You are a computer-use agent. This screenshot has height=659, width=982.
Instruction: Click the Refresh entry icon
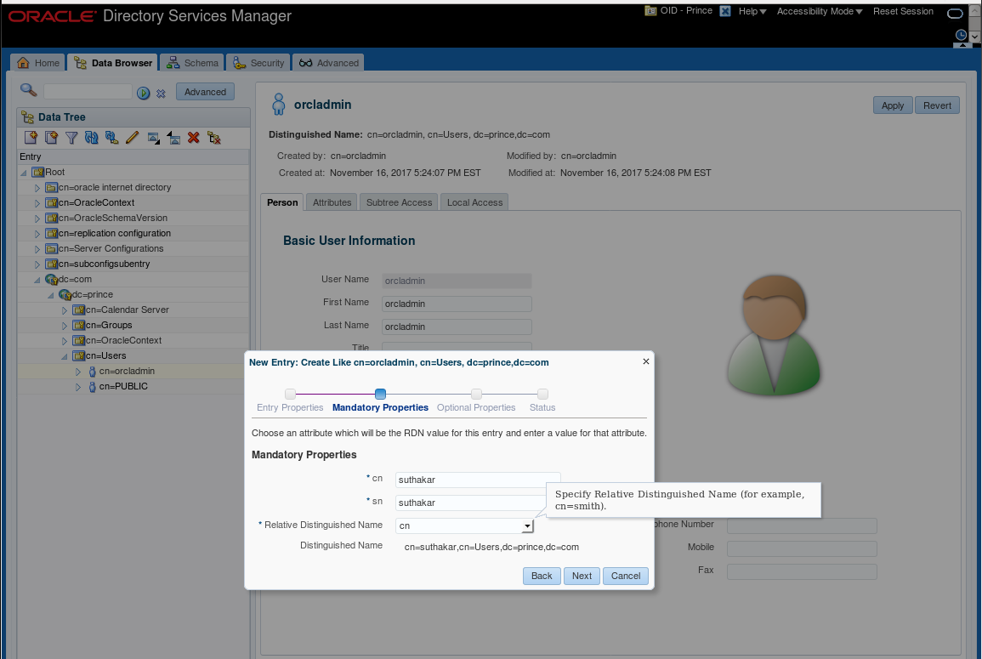92,137
